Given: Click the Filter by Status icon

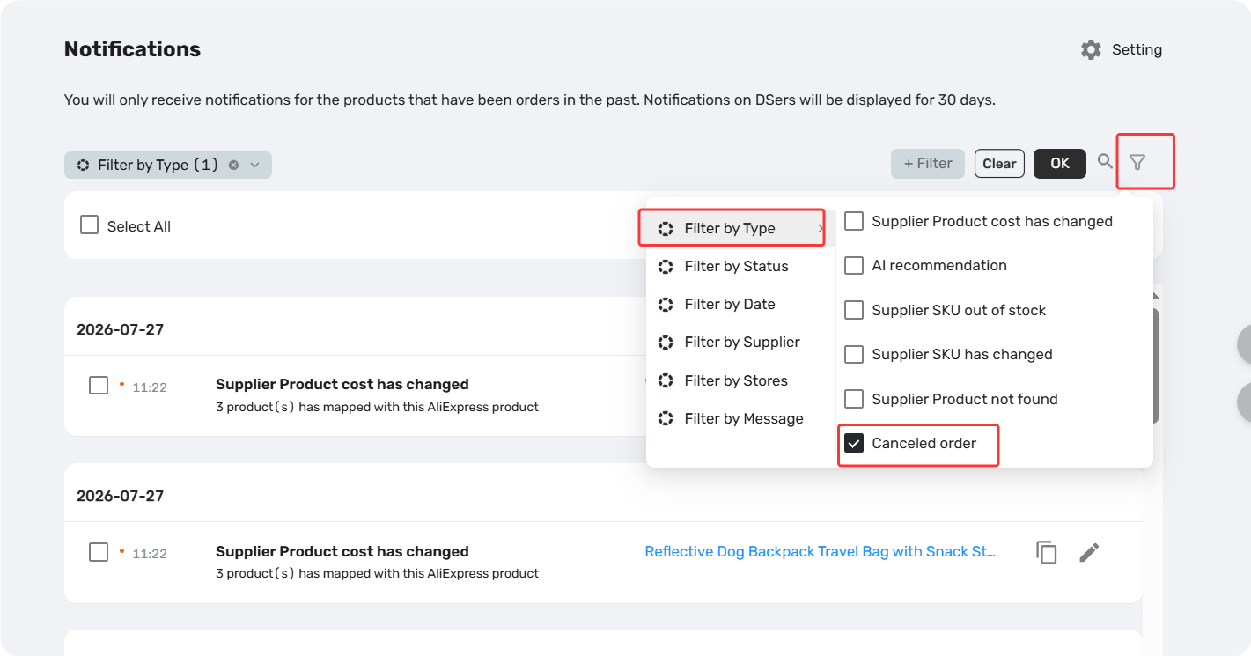Looking at the screenshot, I should pyautogui.click(x=666, y=266).
